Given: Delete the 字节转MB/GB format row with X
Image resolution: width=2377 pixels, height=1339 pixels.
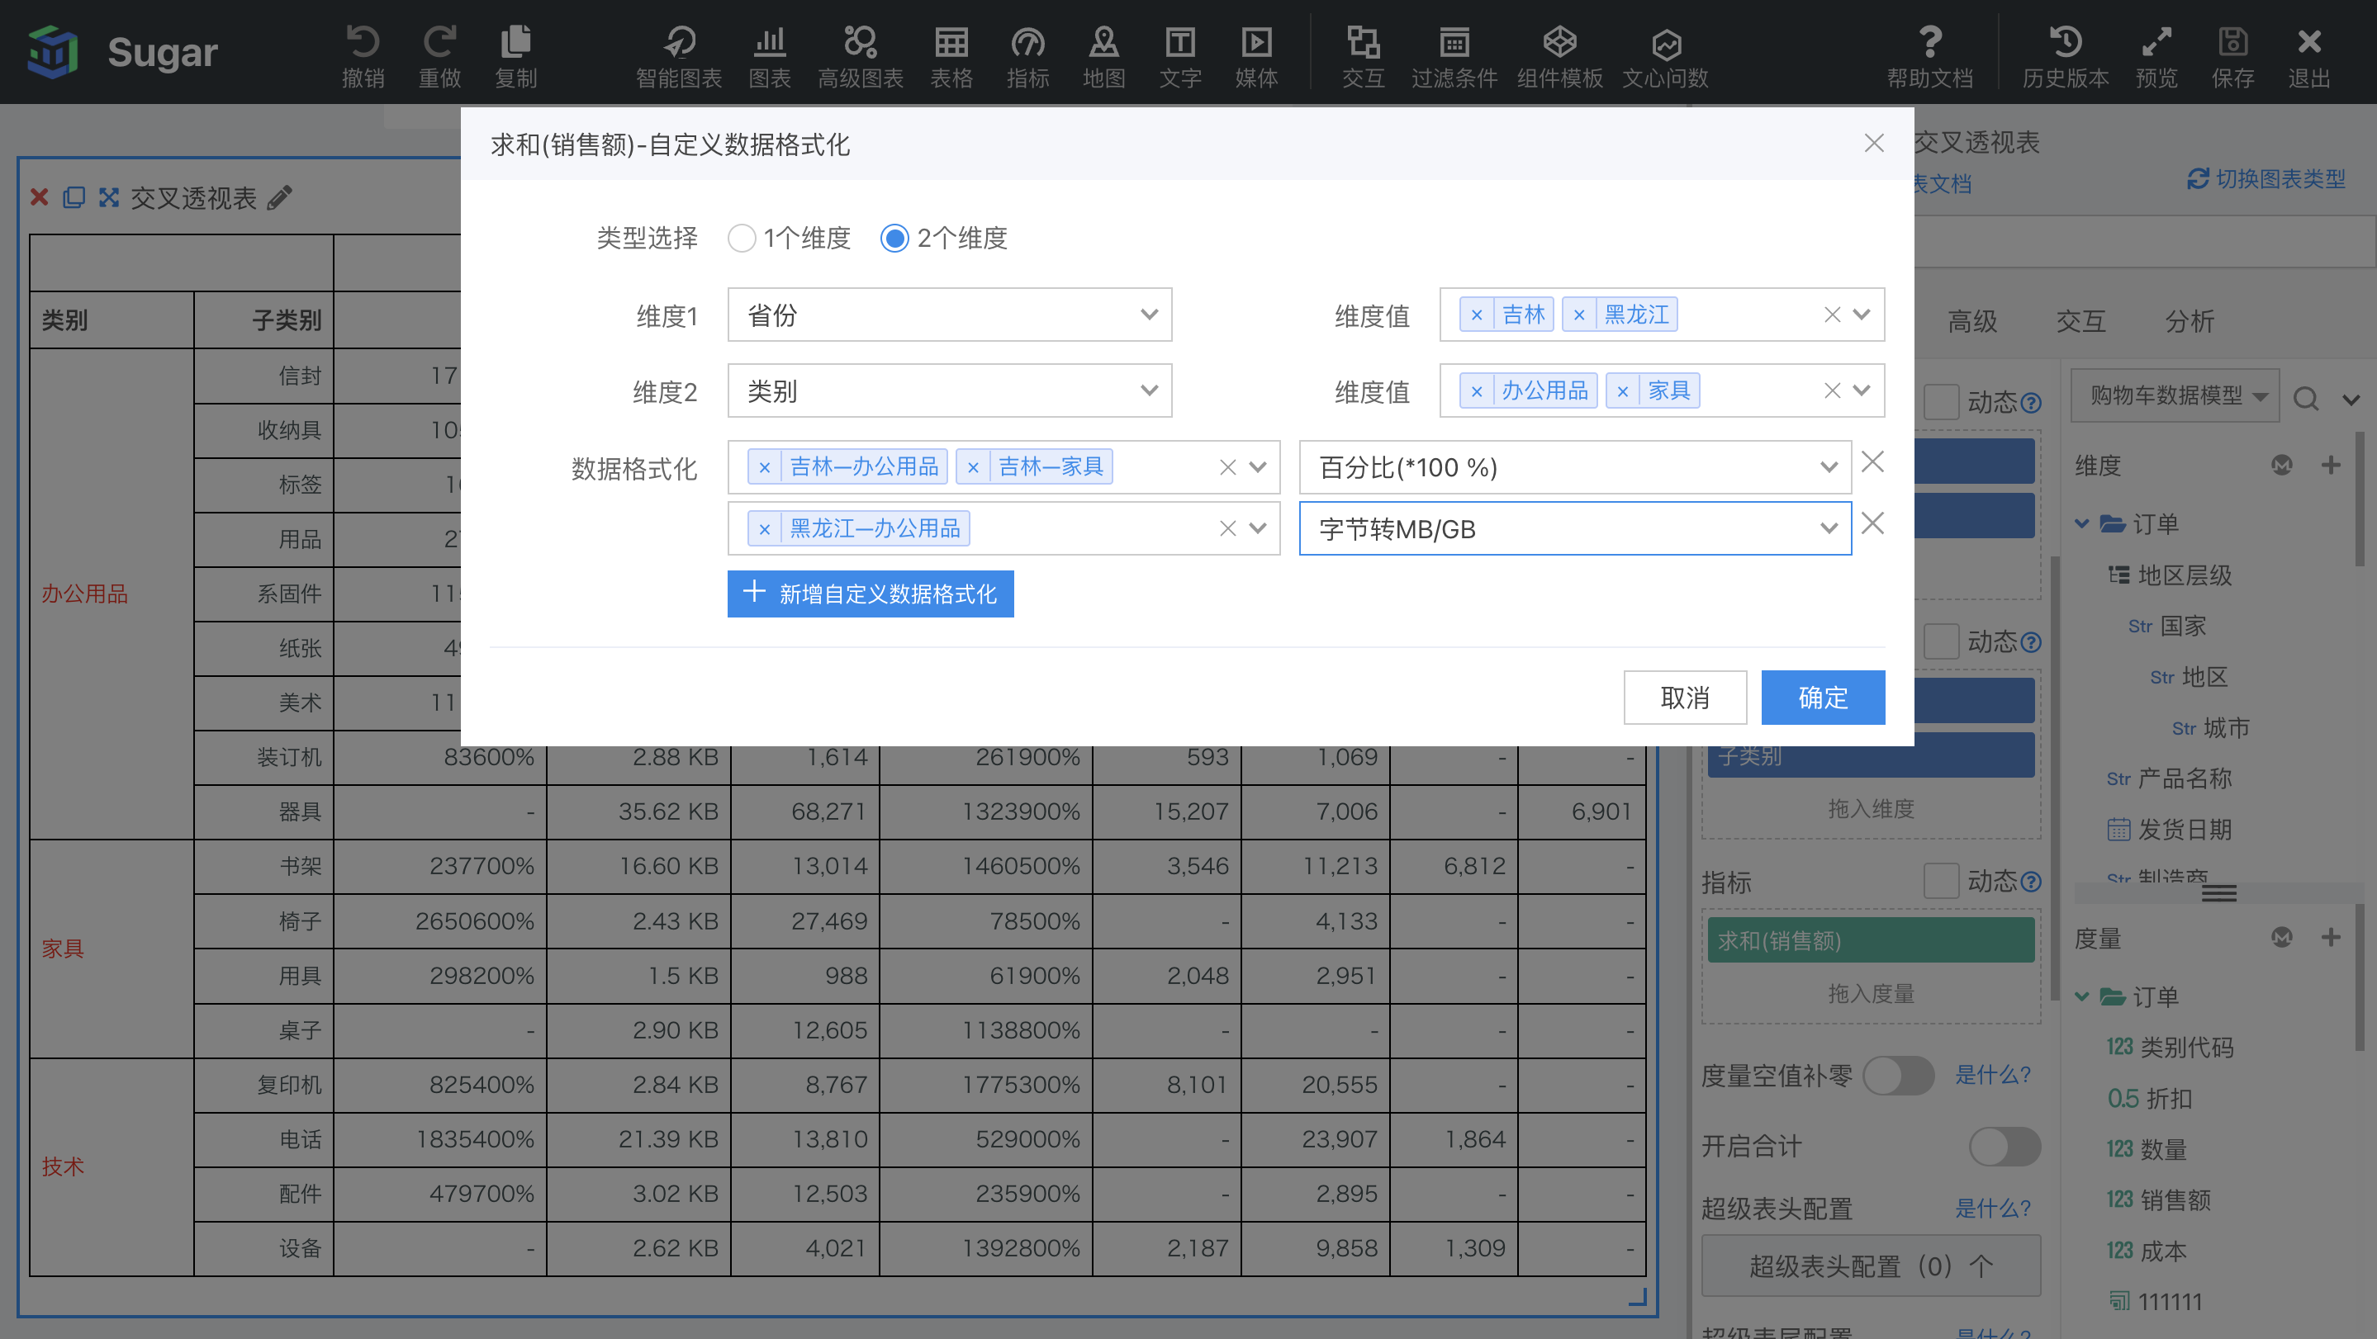Looking at the screenshot, I should pyautogui.click(x=1872, y=524).
